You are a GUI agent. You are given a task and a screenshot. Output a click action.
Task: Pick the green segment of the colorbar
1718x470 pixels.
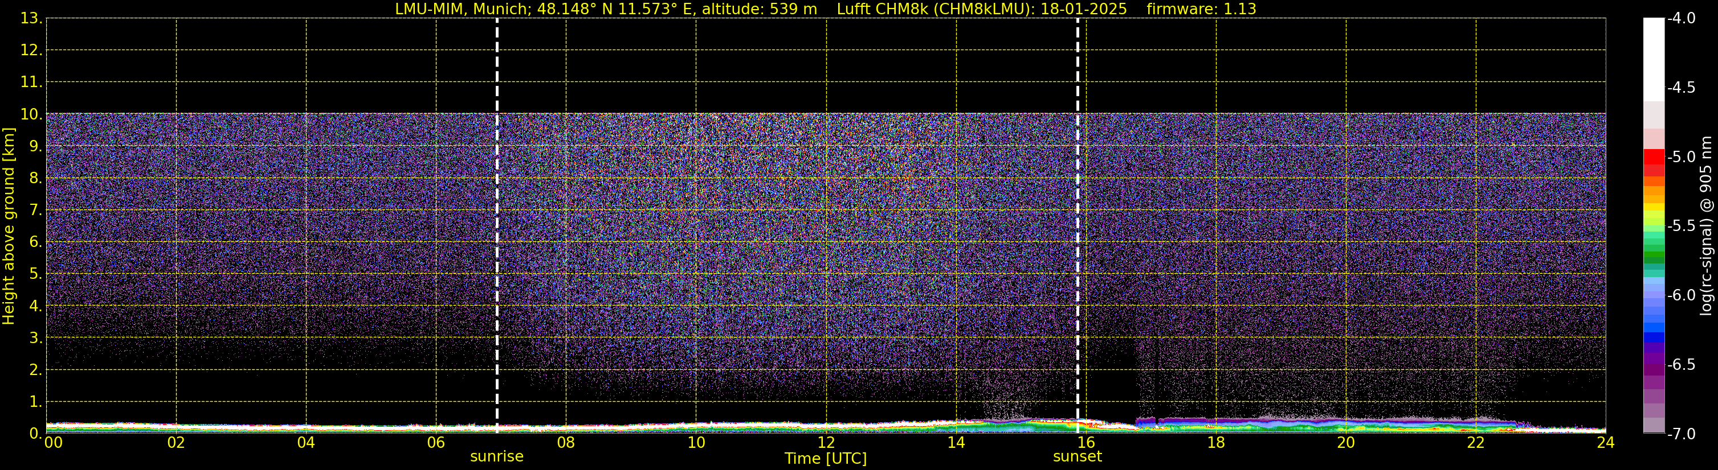[x=1653, y=255]
